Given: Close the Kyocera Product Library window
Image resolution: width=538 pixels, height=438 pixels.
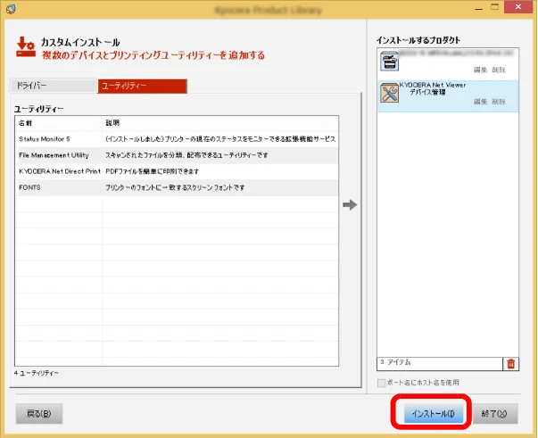Looking at the screenshot, I should click(x=518, y=7).
